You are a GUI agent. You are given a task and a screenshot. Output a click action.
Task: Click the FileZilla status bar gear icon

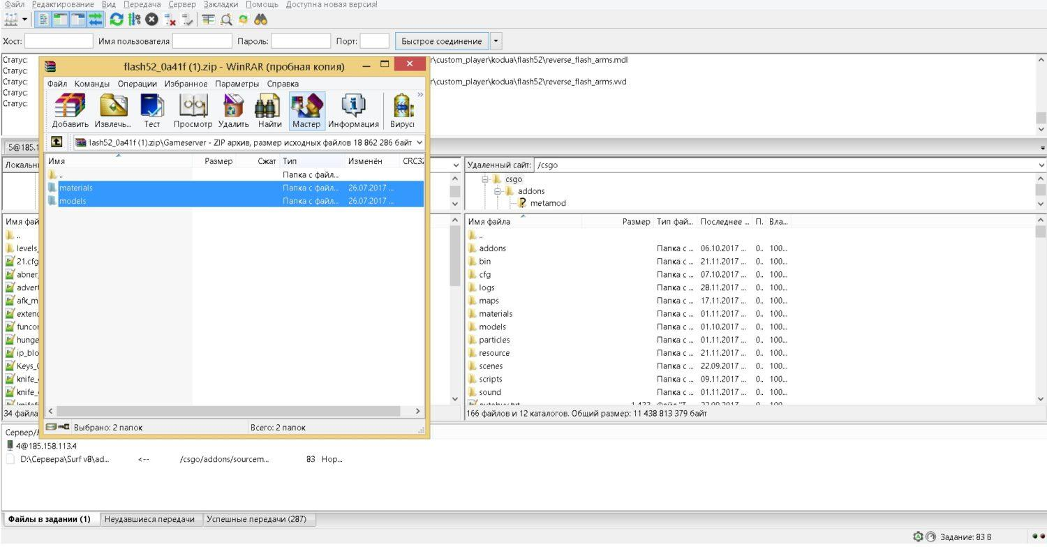918,537
